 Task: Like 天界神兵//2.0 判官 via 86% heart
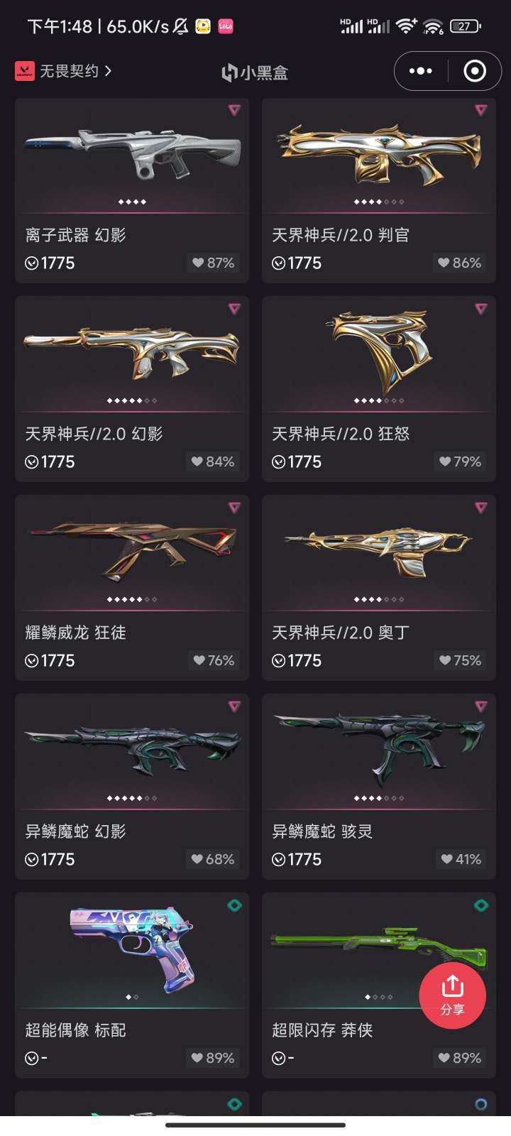459,263
